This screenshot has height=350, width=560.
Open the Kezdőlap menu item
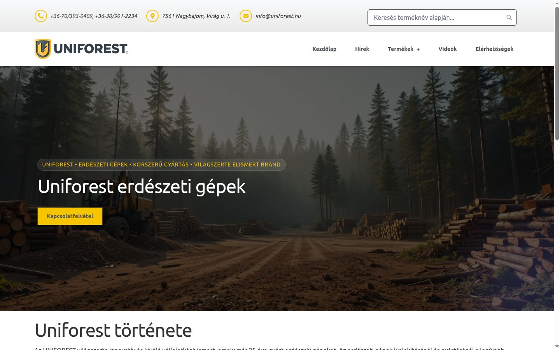coord(324,49)
